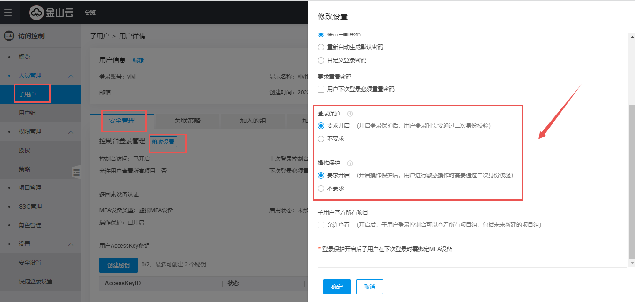Open 总览 in the top bar

(90, 13)
